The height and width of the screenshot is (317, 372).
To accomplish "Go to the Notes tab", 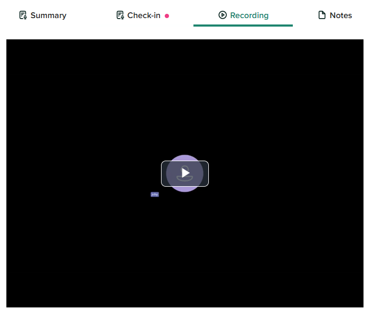I will 335,15.
